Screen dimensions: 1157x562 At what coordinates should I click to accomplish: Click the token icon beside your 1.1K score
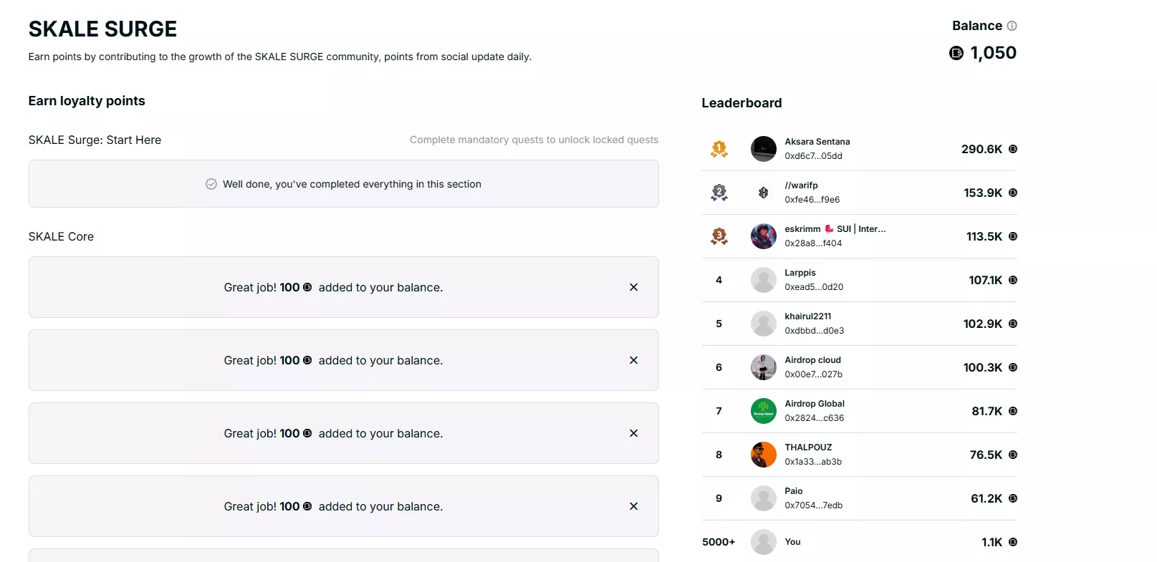pyautogui.click(x=1012, y=542)
